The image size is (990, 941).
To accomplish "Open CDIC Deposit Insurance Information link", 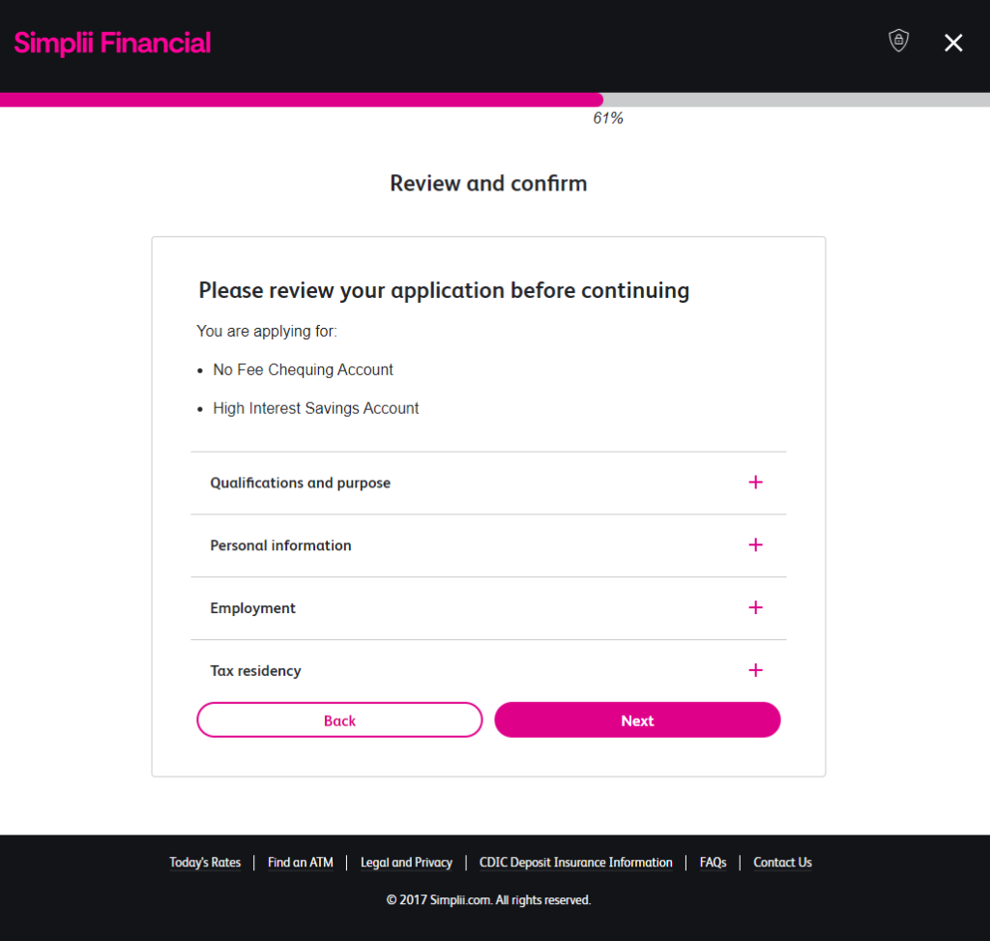I will (x=576, y=863).
